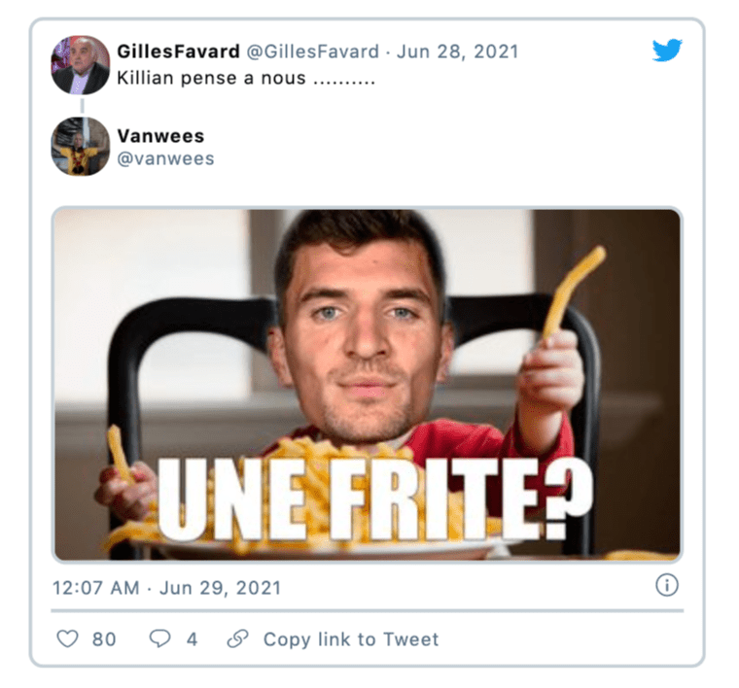
Task: Click the Twitter bird logo
Action: tap(667, 50)
